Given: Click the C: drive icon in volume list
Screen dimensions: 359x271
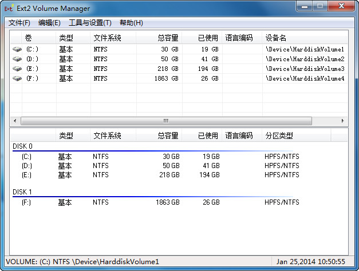Looking at the screenshot, I should [x=17, y=49].
